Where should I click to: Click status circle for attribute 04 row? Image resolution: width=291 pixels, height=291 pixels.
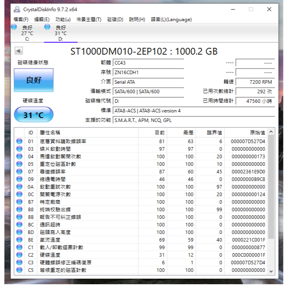pos(19,156)
